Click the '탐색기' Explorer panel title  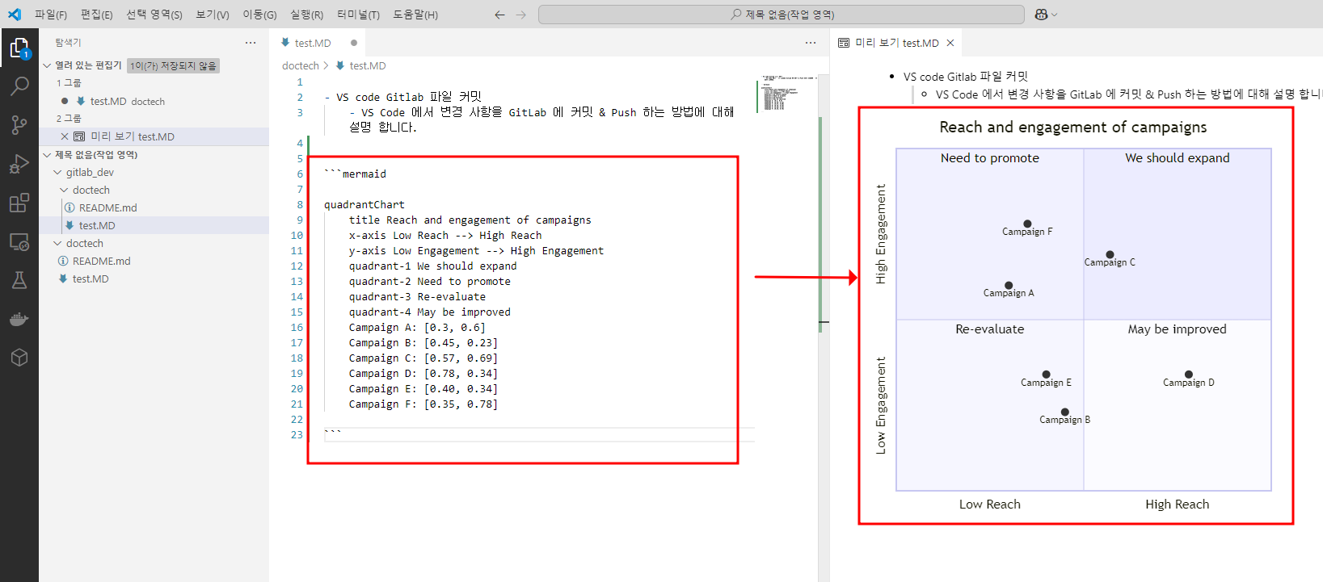[68, 43]
